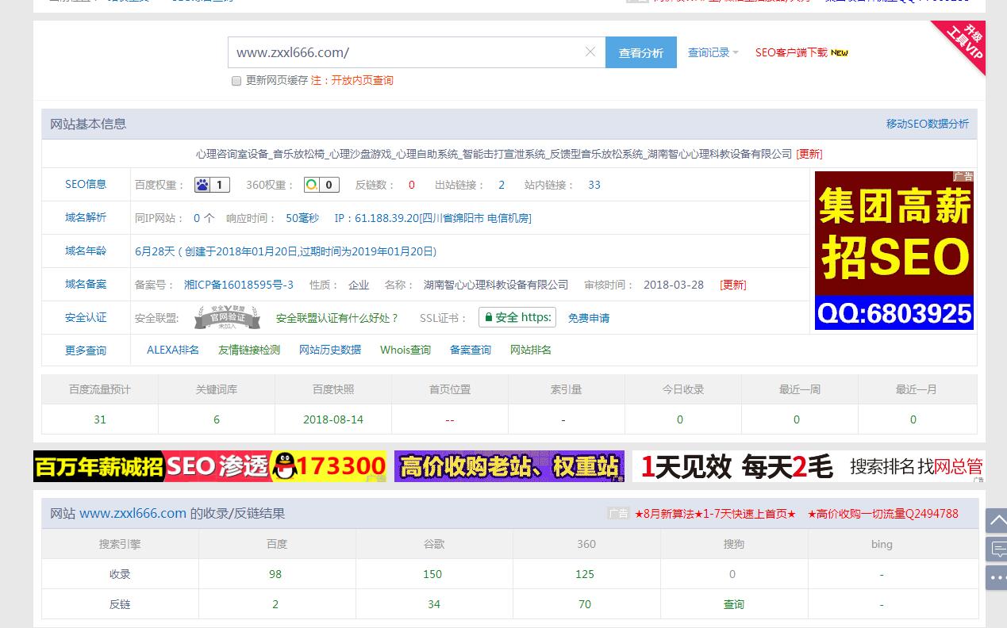Click the 今日收录 value 0
The image size is (1007, 628).
(680, 419)
